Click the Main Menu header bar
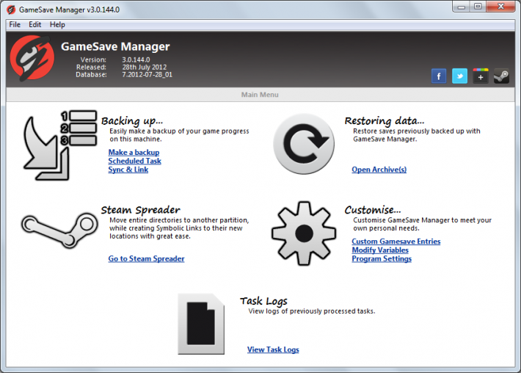 tap(260, 95)
